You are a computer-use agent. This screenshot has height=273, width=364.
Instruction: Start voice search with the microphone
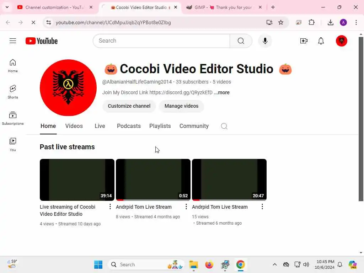tap(265, 41)
